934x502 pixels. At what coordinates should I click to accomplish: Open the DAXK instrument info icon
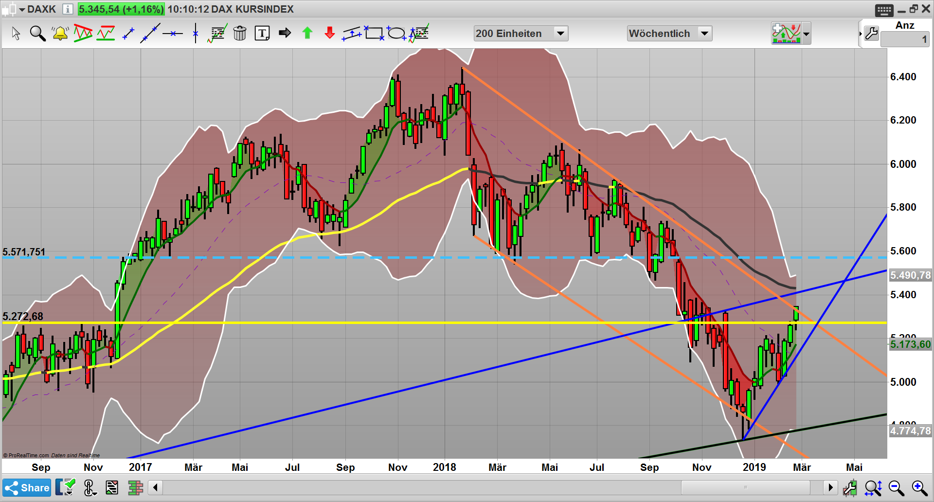(x=68, y=9)
